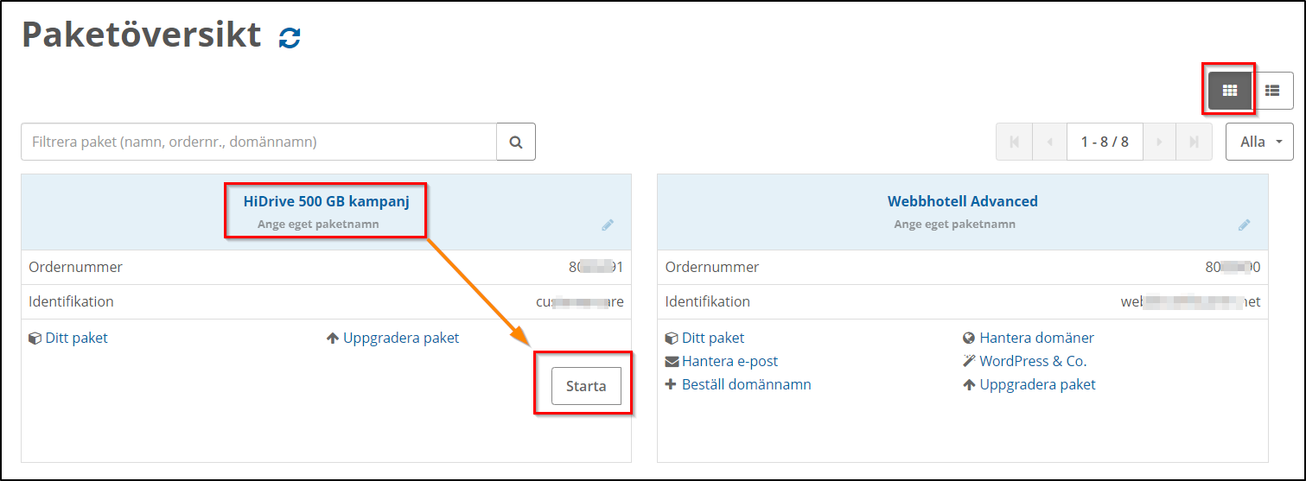Switch to grid view
This screenshot has height=481, width=1306.
pyautogui.click(x=1229, y=90)
